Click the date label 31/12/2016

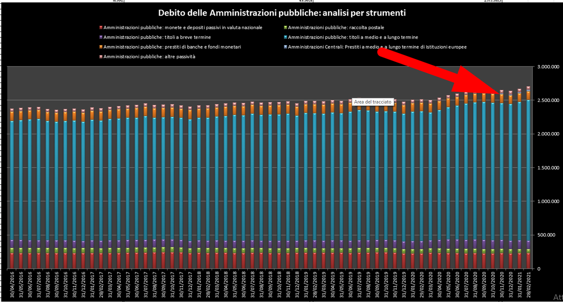[x=84, y=285]
